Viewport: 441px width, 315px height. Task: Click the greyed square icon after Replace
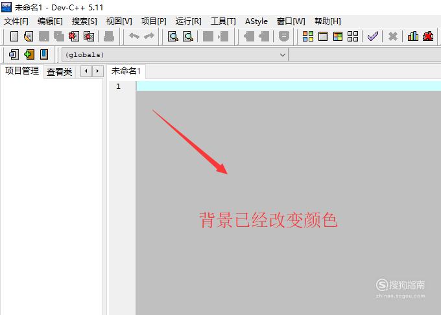[x=208, y=36]
